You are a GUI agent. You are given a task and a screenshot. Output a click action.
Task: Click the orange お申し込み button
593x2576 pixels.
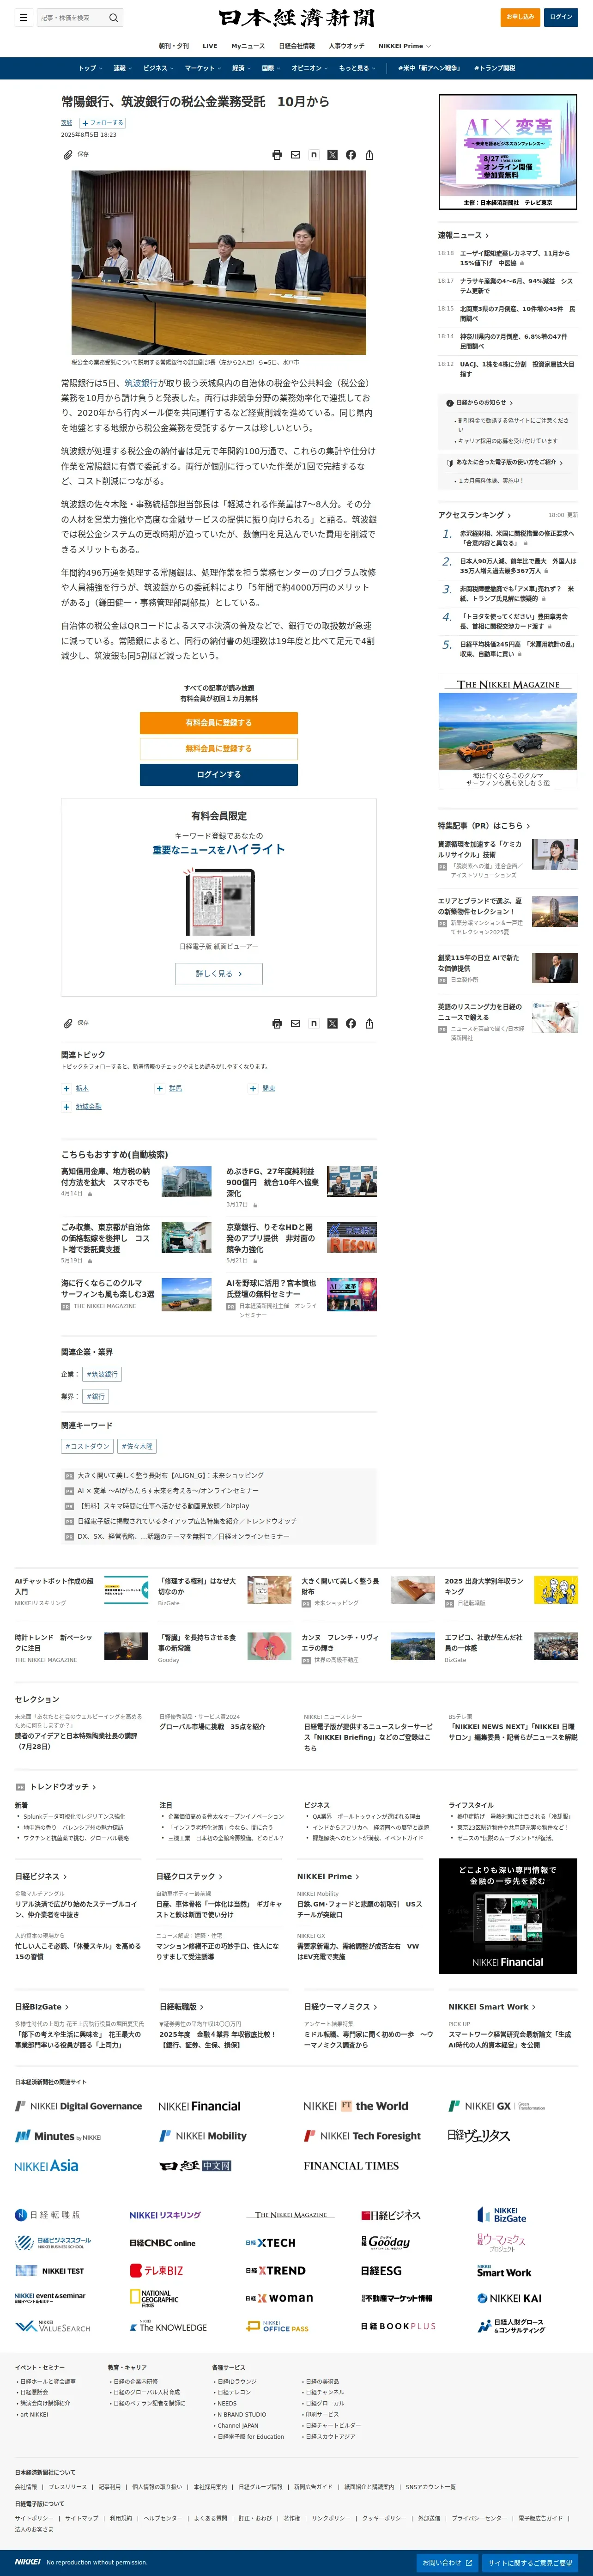(520, 17)
